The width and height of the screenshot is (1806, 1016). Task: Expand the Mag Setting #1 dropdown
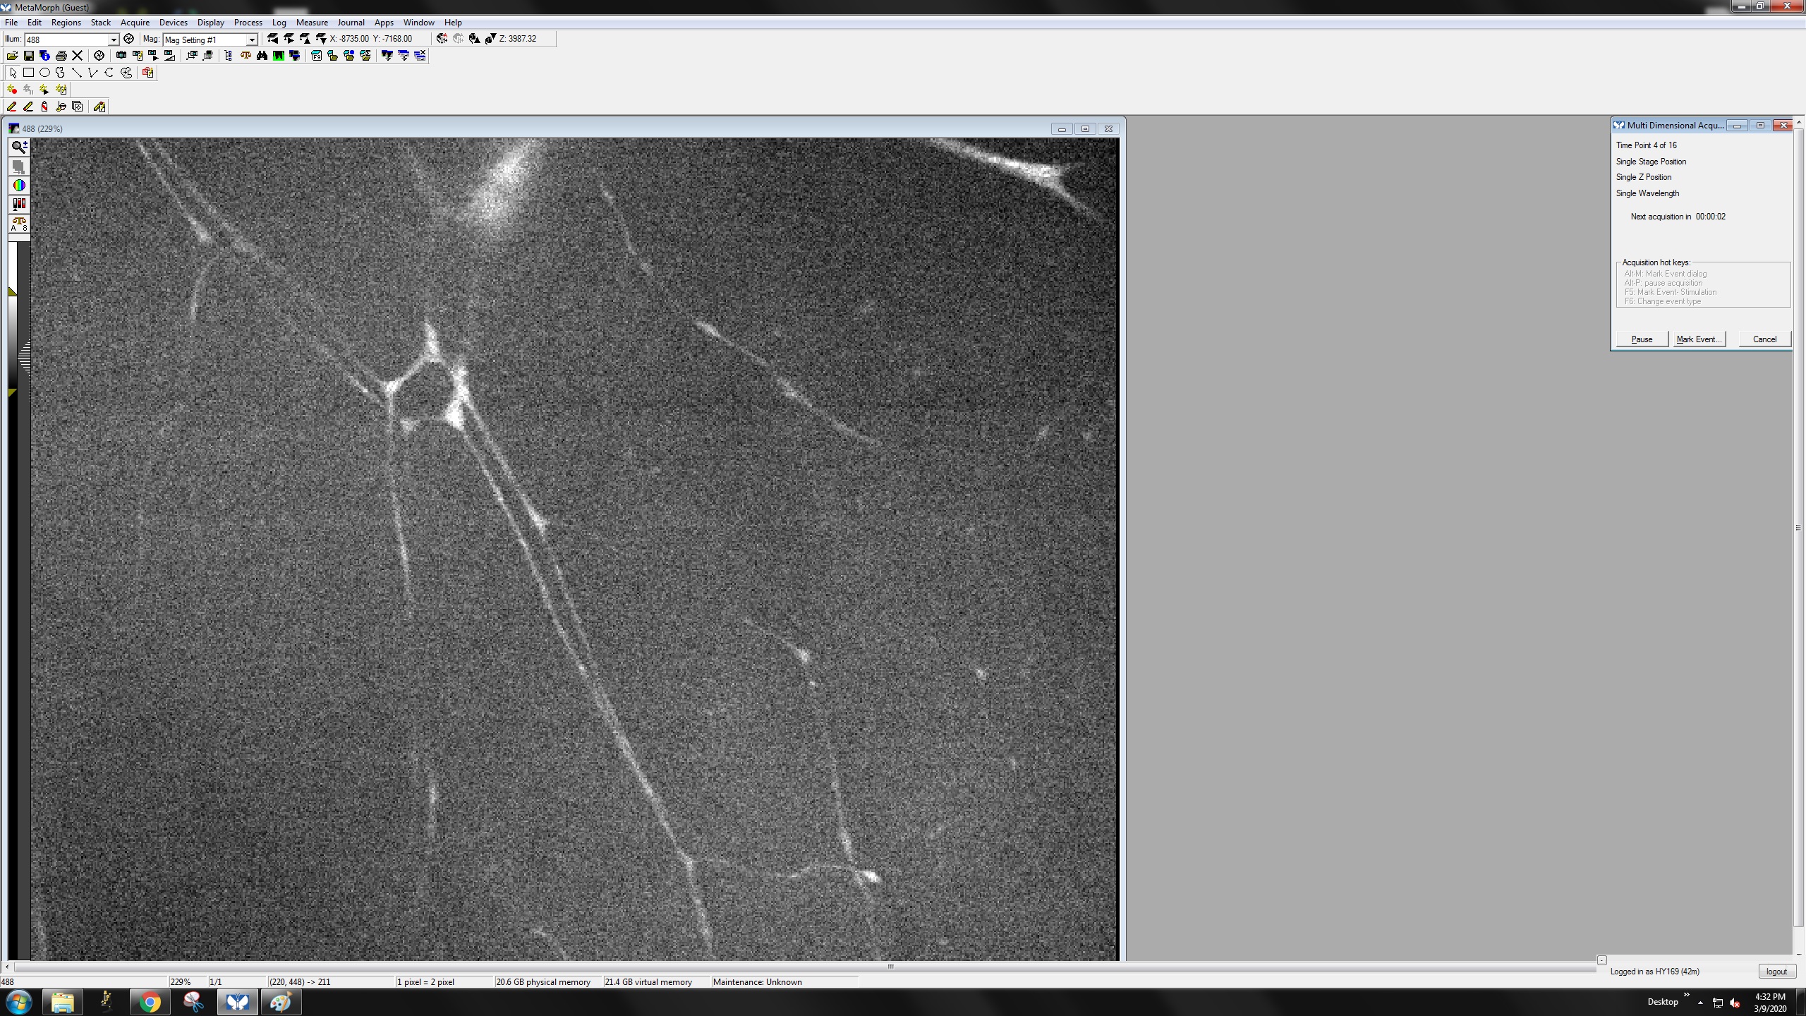[251, 40]
